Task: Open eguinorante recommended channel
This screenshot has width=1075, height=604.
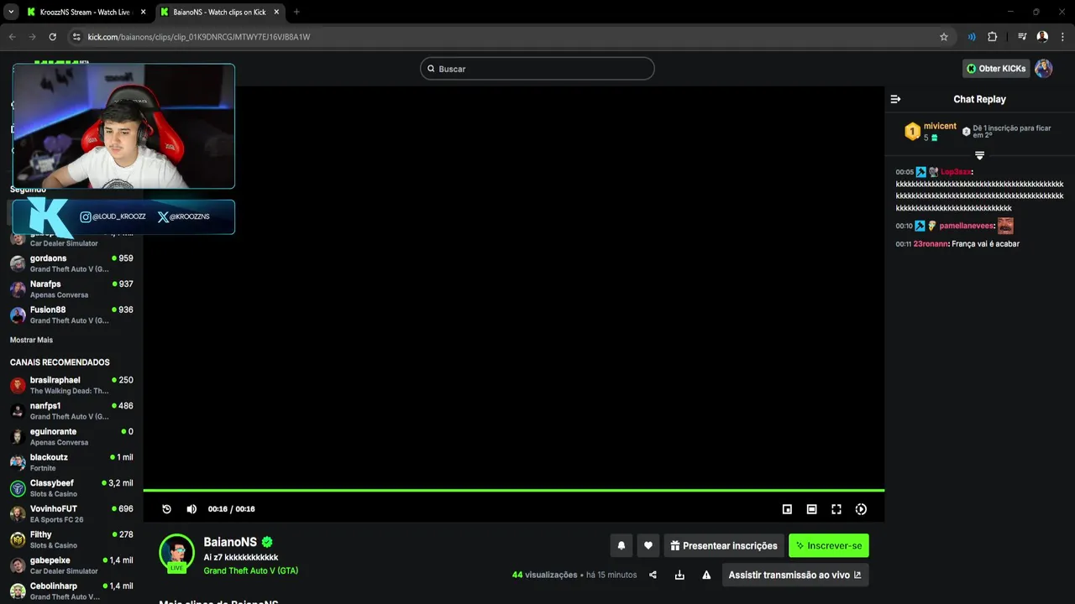Action: pos(71,436)
